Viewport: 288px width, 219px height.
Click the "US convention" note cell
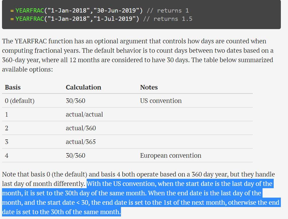pyautogui.click(x=161, y=101)
